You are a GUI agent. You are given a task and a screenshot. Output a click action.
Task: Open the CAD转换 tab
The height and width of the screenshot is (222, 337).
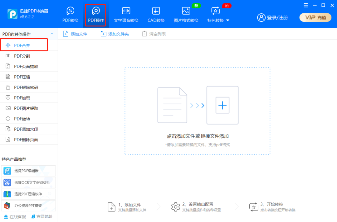click(x=156, y=15)
